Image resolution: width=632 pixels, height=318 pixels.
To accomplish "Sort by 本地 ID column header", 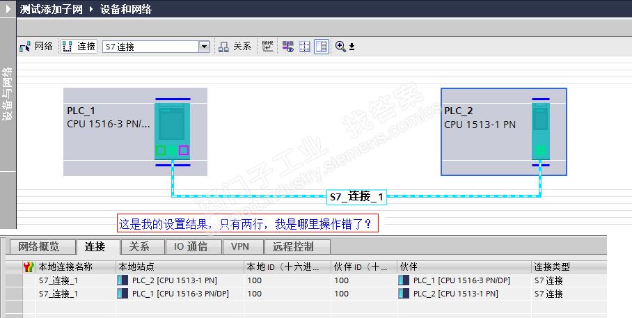I will (x=287, y=267).
